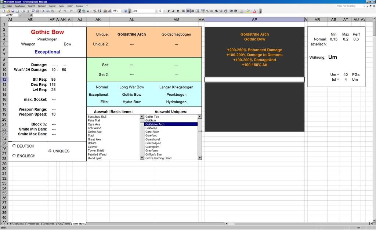The image size is (376, 230).
Task: Click the blue help question icon
Action: (x=126, y=11)
